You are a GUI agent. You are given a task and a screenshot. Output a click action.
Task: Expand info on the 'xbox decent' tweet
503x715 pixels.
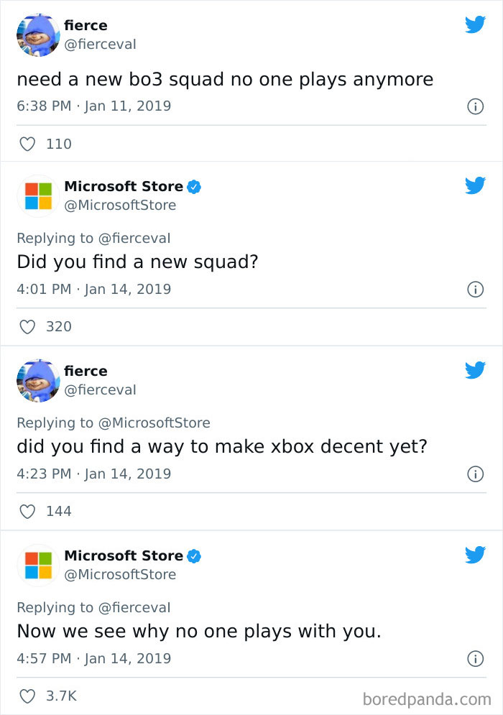(x=475, y=474)
